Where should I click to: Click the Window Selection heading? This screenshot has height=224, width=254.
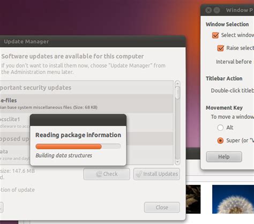(x=227, y=24)
